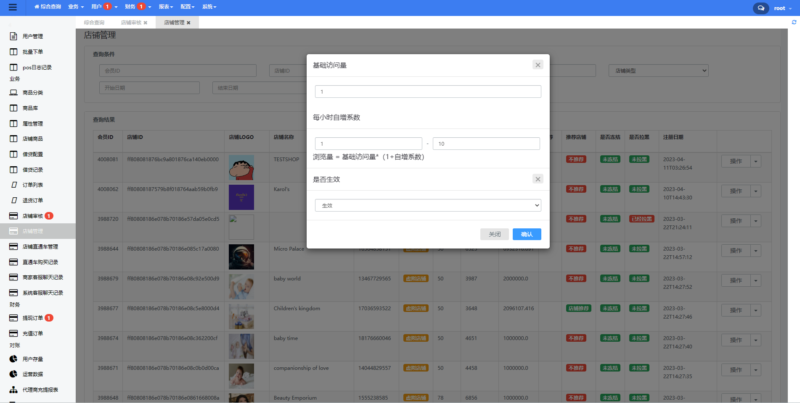The image size is (800, 403).
Task: Switch to the 综合查询 tab
Action: (x=94, y=23)
